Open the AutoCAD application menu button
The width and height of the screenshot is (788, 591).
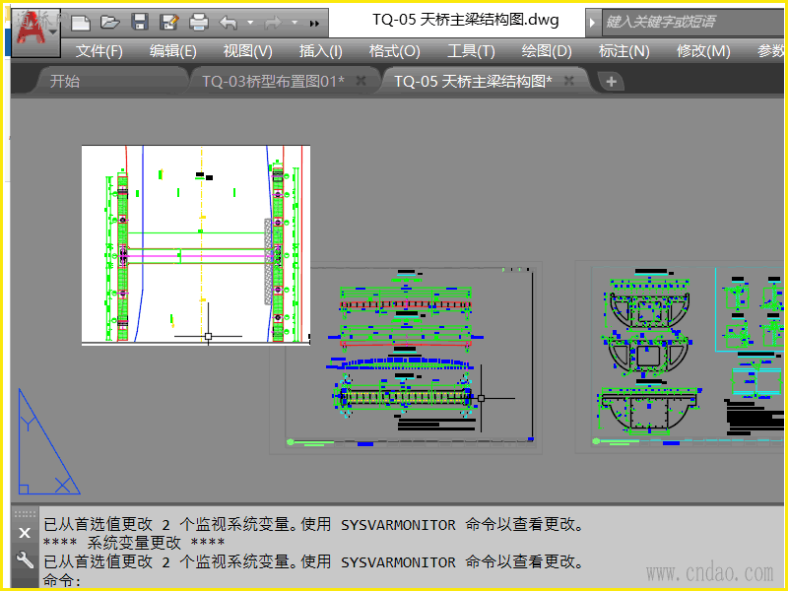35,32
